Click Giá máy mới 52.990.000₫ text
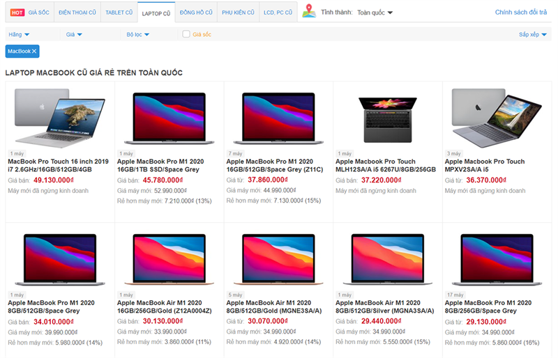 [x=152, y=191]
